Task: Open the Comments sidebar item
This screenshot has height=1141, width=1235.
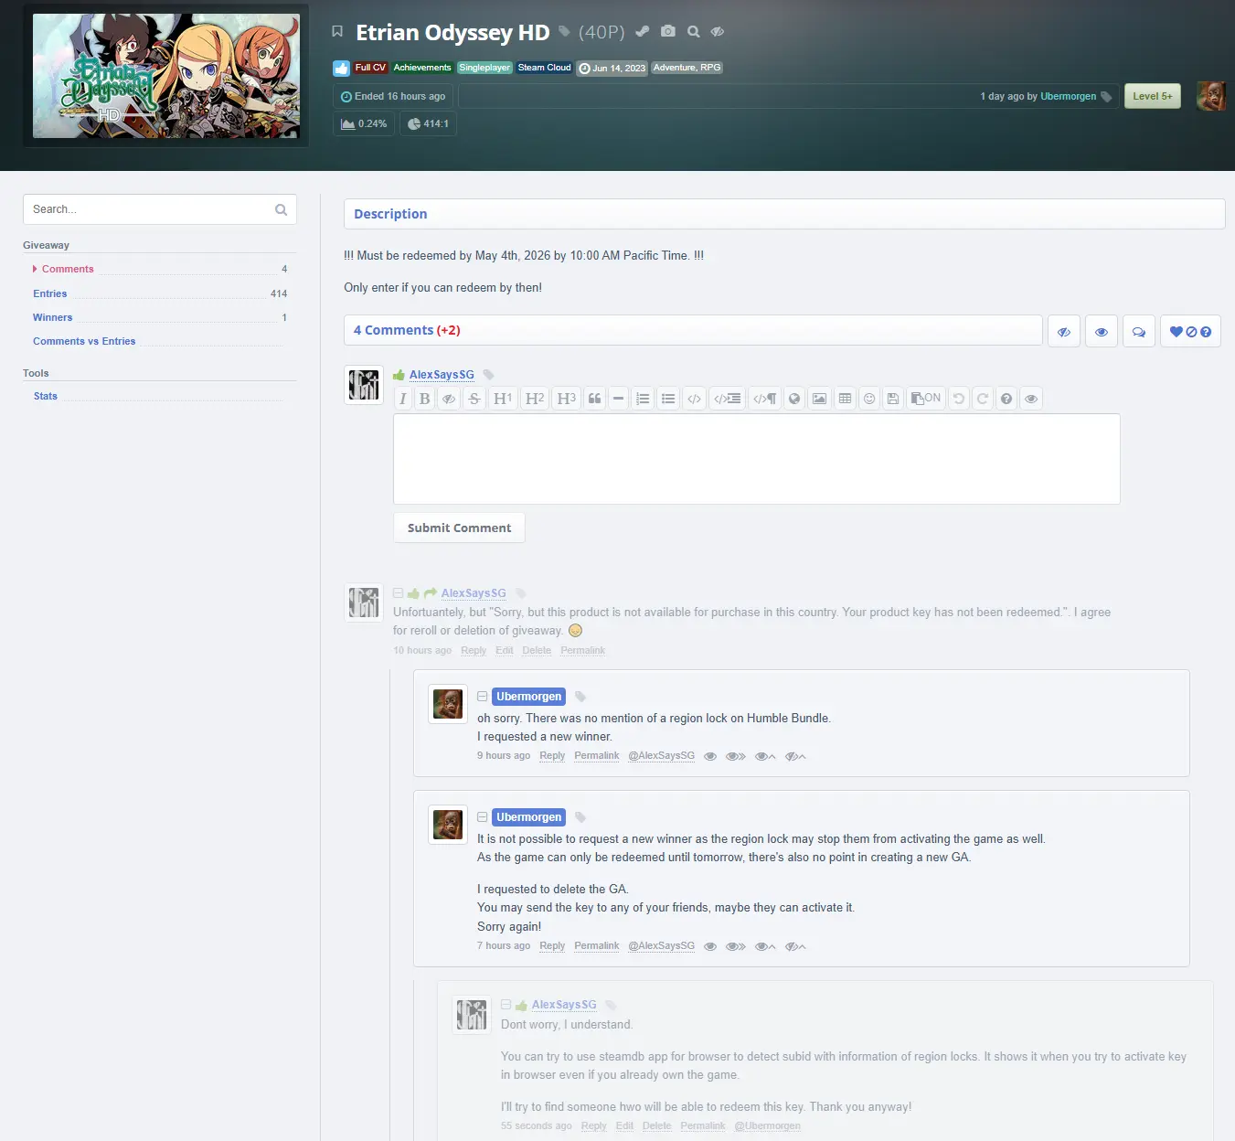Action: [x=68, y=269]
